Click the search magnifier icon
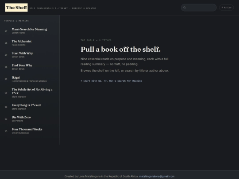 pos(185,8)
